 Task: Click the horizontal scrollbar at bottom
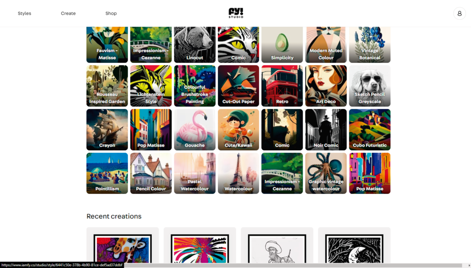click(294, 265)
